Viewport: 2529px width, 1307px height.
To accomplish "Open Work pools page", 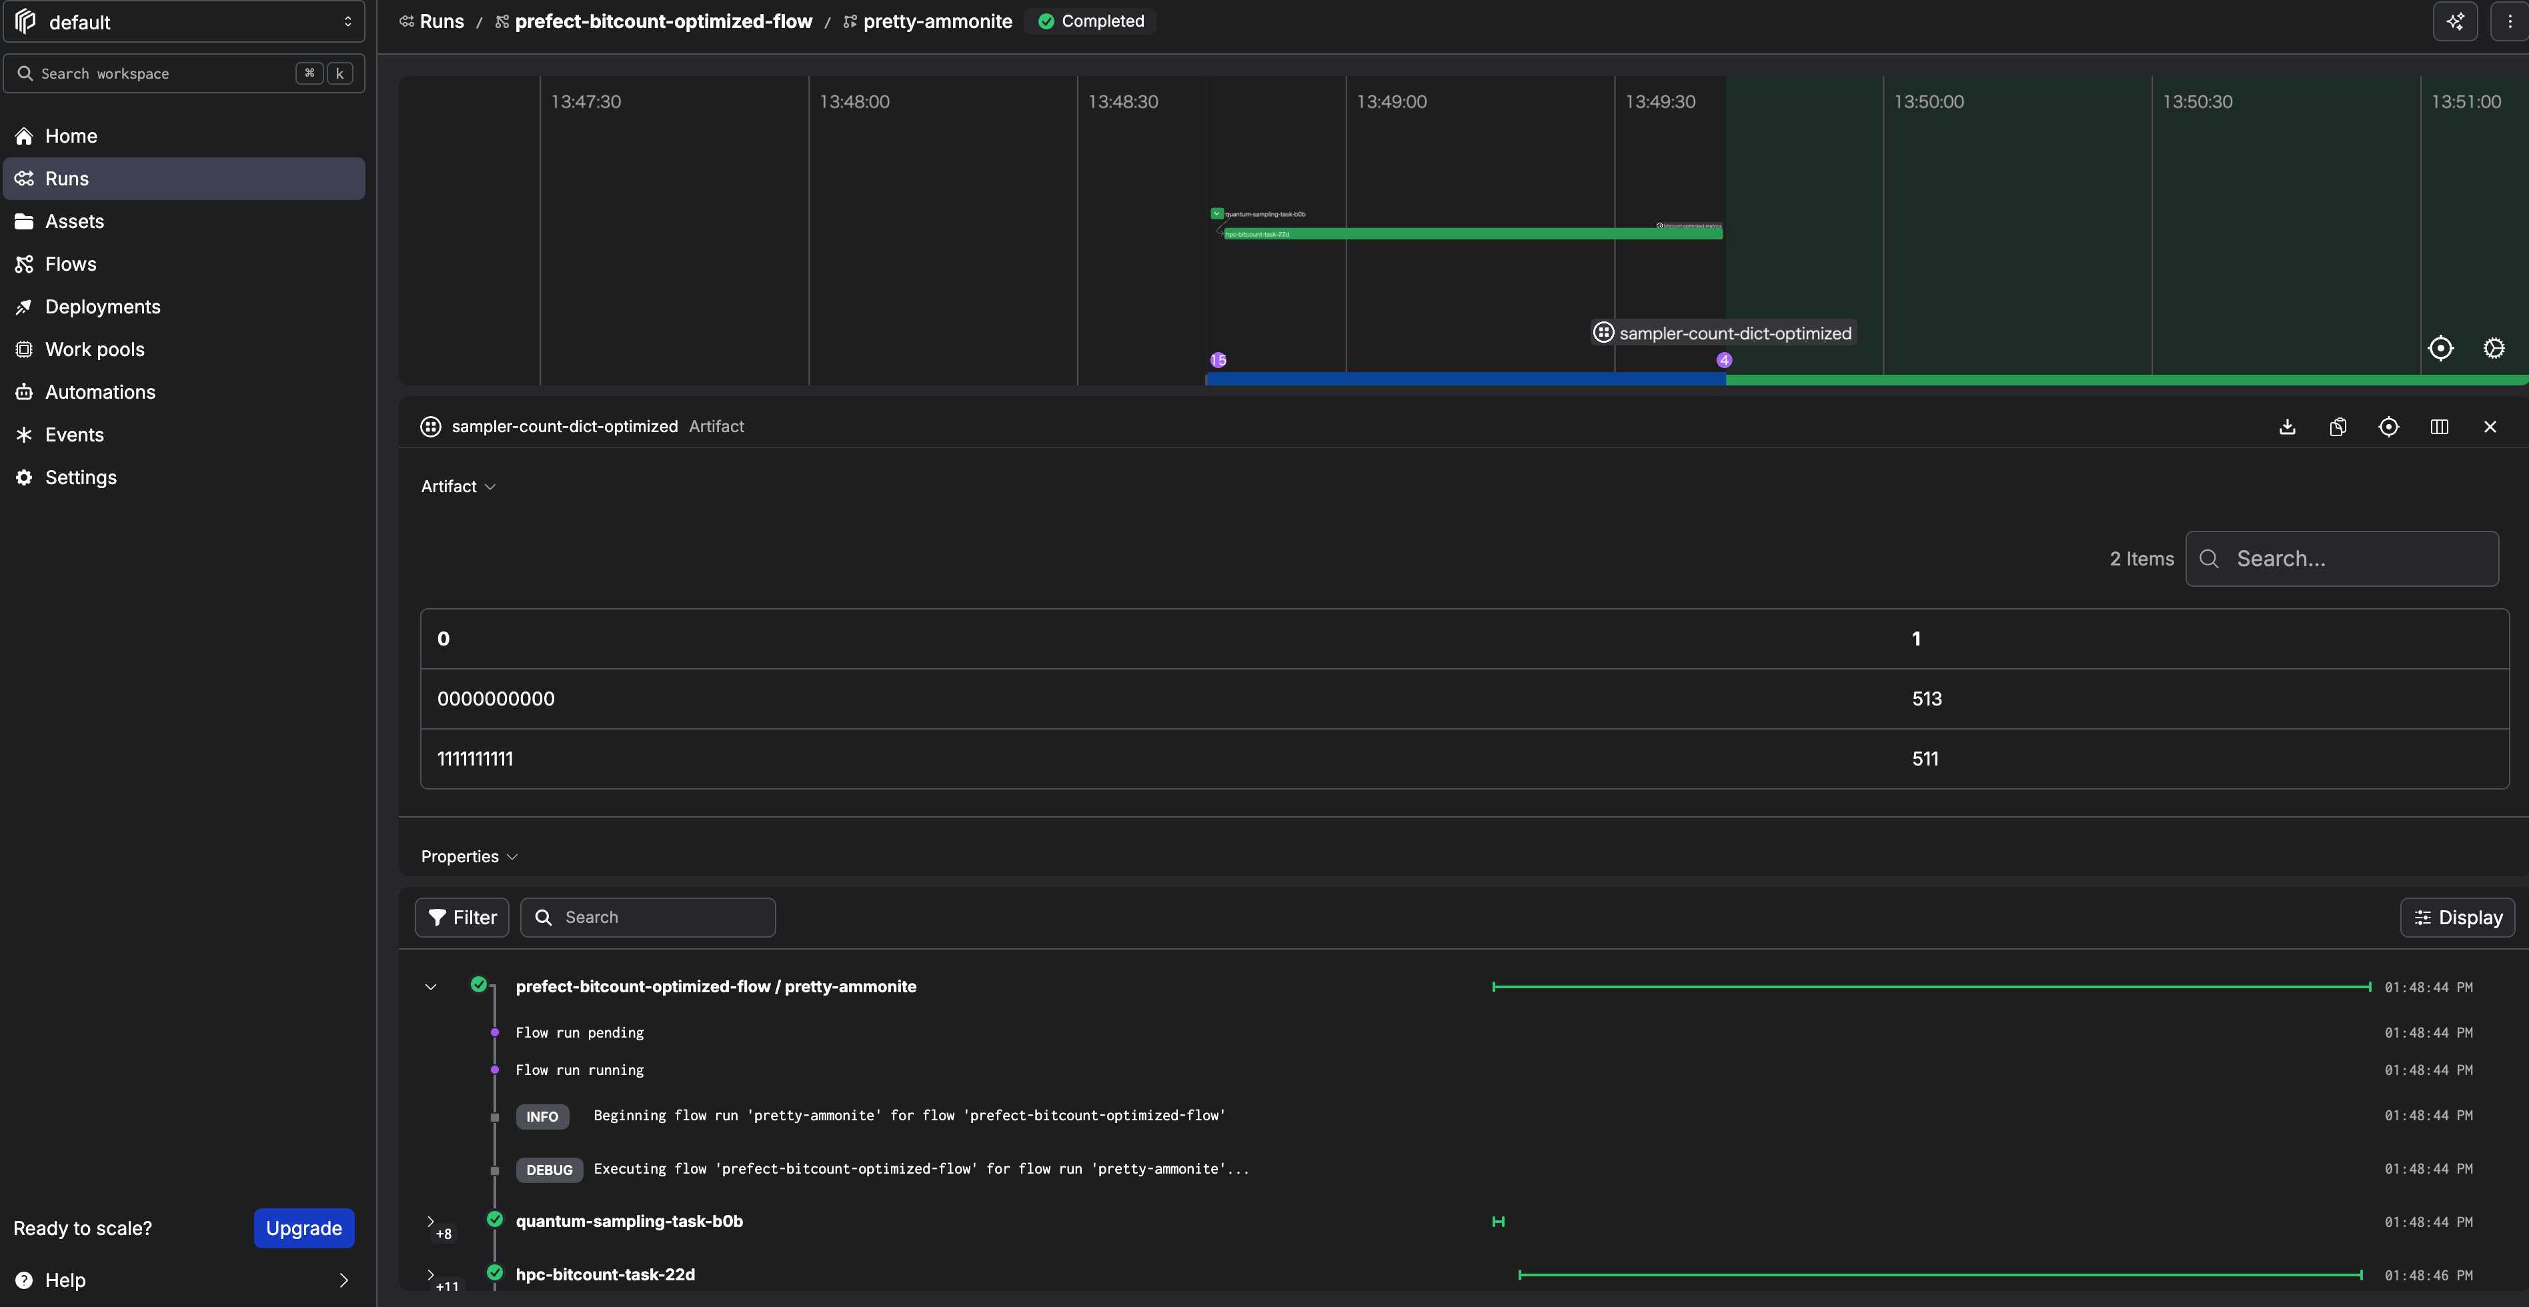I will pyautogui.click(x=94, y=349).
